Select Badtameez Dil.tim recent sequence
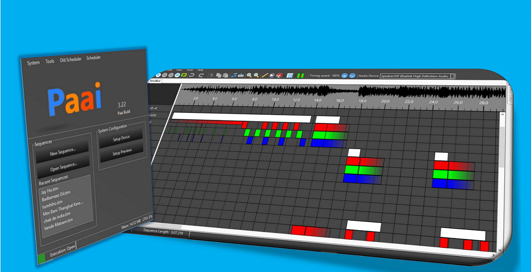The width and height of the screenshot is (531, 272). tap(55, 197)
